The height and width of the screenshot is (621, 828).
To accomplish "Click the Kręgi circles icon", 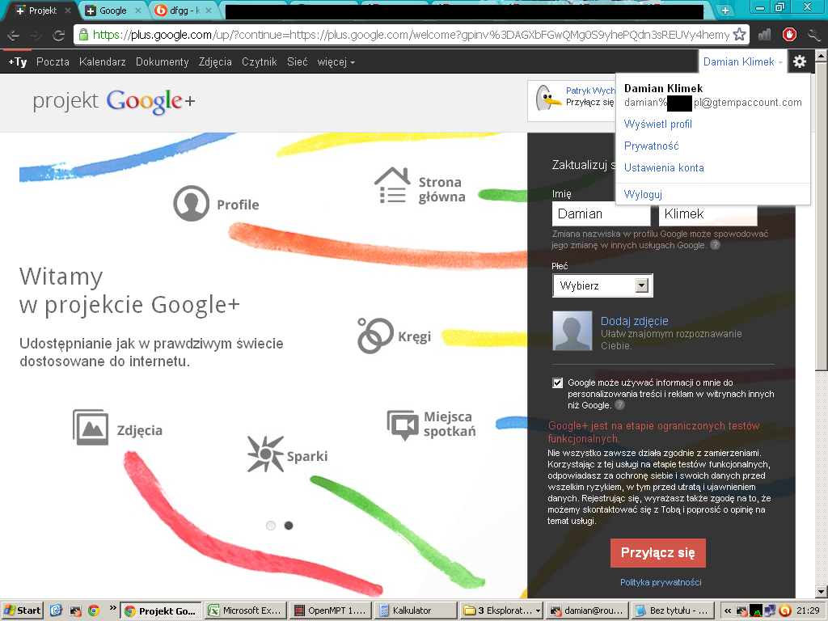I will tap(375, 336).
